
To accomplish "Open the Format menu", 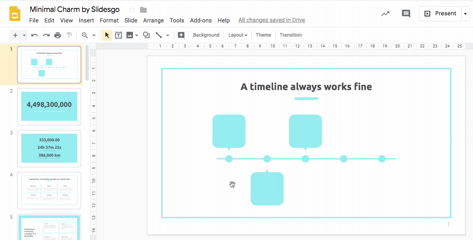I will pyautogui.click(x=109, y=21).
